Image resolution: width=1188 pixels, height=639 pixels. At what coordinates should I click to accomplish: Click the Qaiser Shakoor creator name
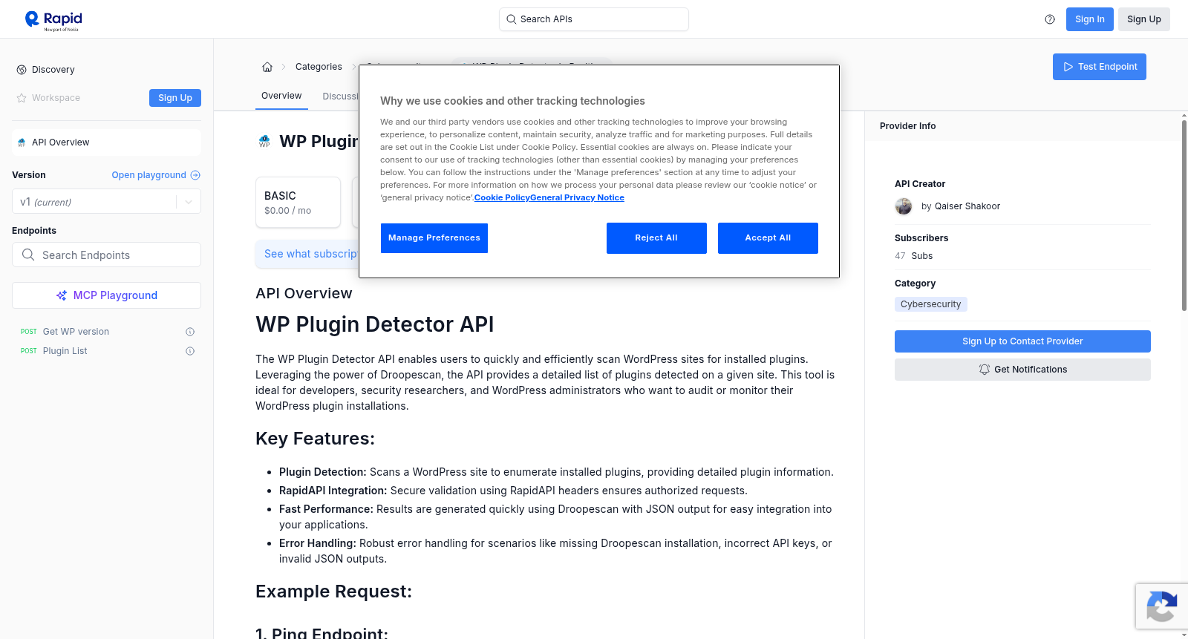coord(967,206)
